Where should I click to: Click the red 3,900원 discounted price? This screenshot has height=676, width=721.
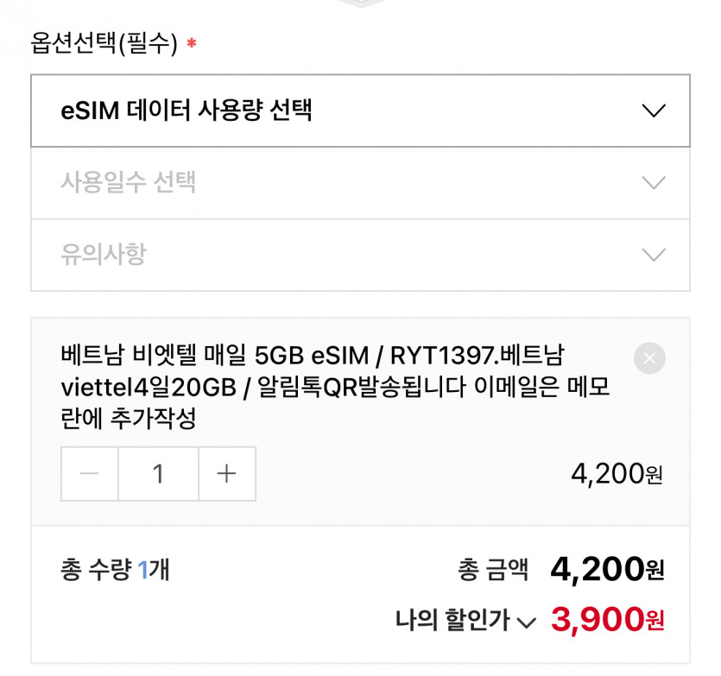point(607,619)
